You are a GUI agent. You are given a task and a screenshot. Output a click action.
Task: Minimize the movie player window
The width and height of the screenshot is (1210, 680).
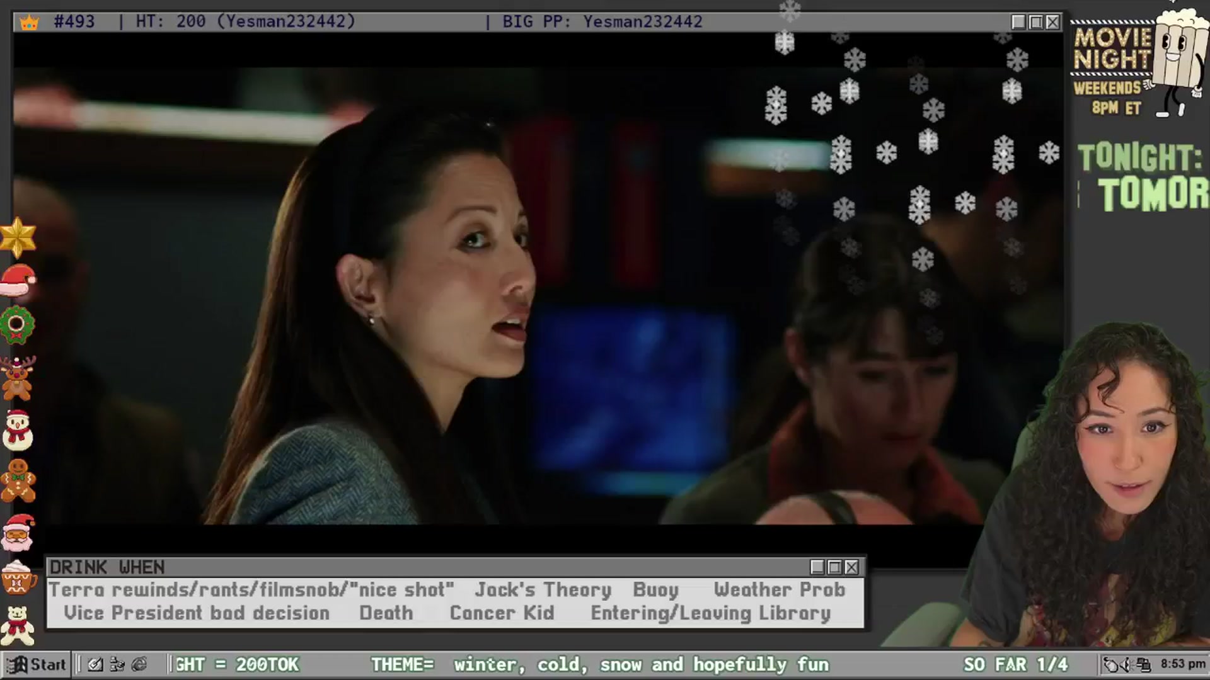(x=1018, y=22)
